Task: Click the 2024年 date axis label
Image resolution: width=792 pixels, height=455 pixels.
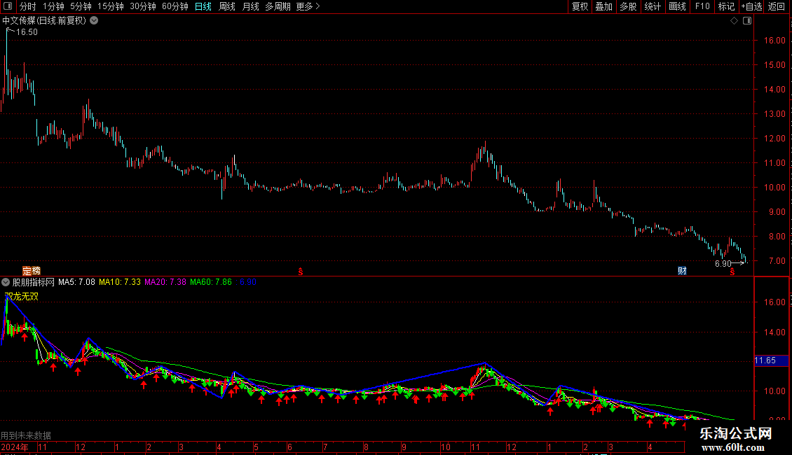Action: [x=15, y=447]
